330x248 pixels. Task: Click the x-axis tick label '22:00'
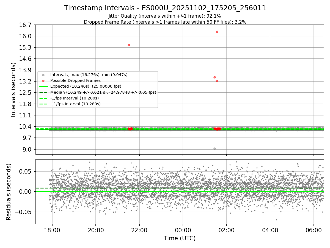click(139, 230)
